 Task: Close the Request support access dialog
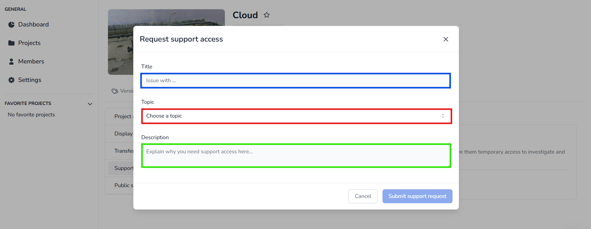pyautogui.click(x=445, y=39)
